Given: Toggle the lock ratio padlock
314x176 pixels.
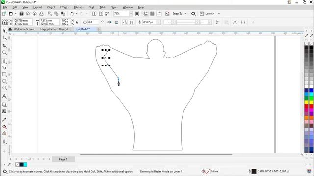Looking at the screenshot, I should 78,22.
